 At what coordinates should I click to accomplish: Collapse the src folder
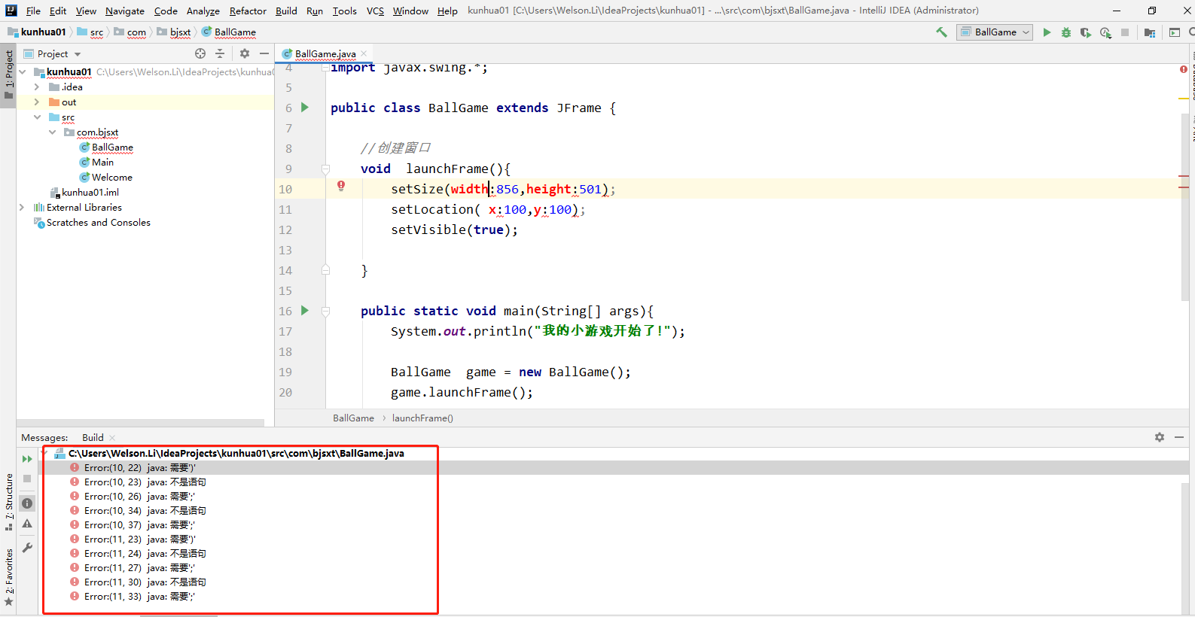click(x=37, y=117)
